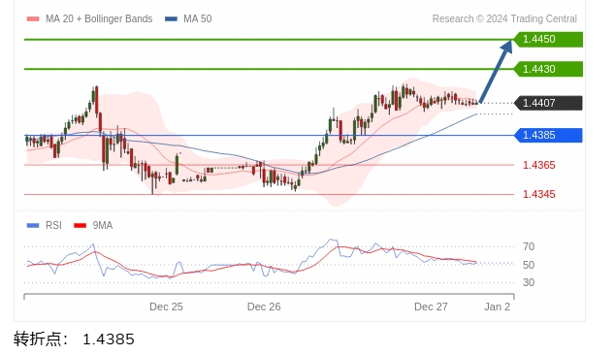
Task: Click the blue 1.4385 pivot tag
Action: (548, 136)
